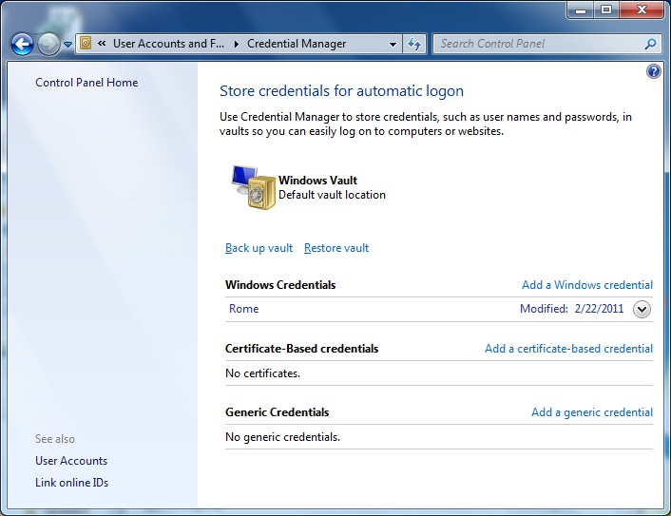Add a Windows credential
Viewport: 671px width, 516px height.
point(587,285)
